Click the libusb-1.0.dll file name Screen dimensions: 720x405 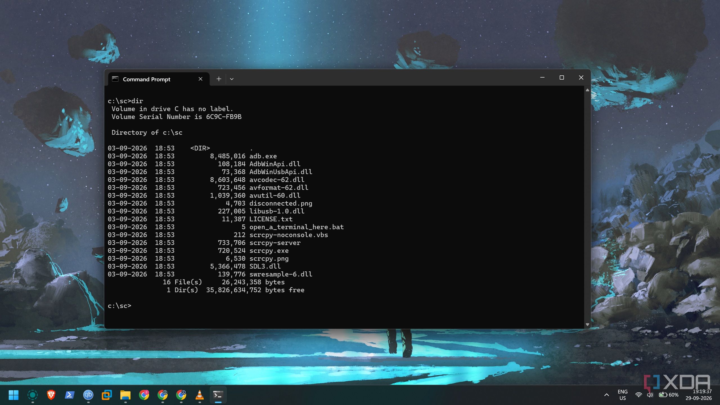[x=277, y=211]
